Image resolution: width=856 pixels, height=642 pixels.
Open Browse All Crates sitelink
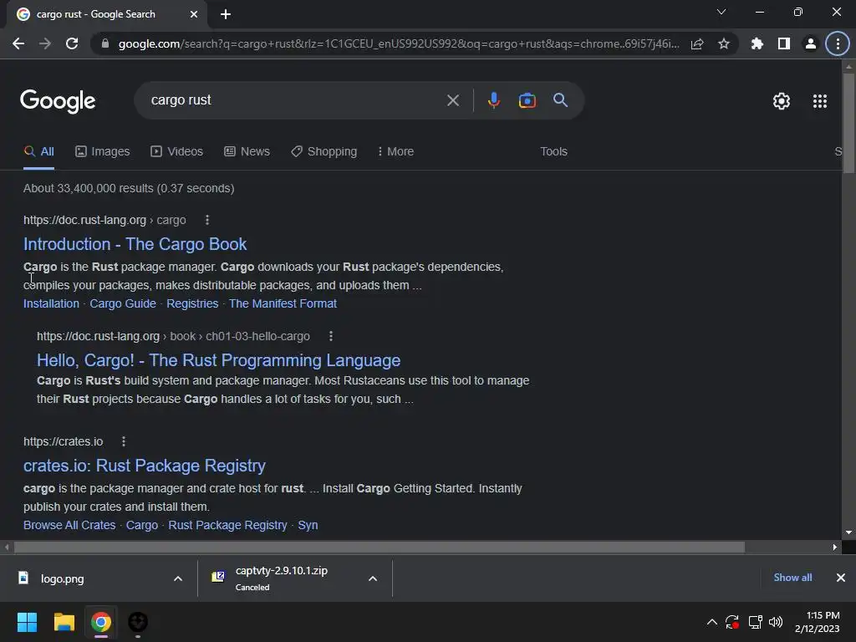tap(69, 525)
